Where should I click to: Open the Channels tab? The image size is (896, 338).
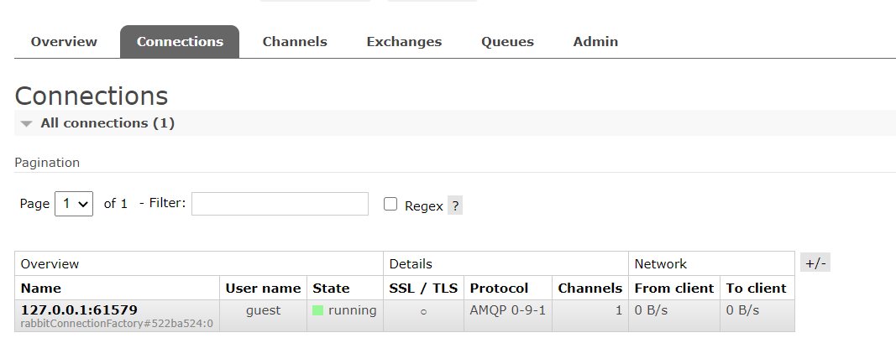click(295, 42)
